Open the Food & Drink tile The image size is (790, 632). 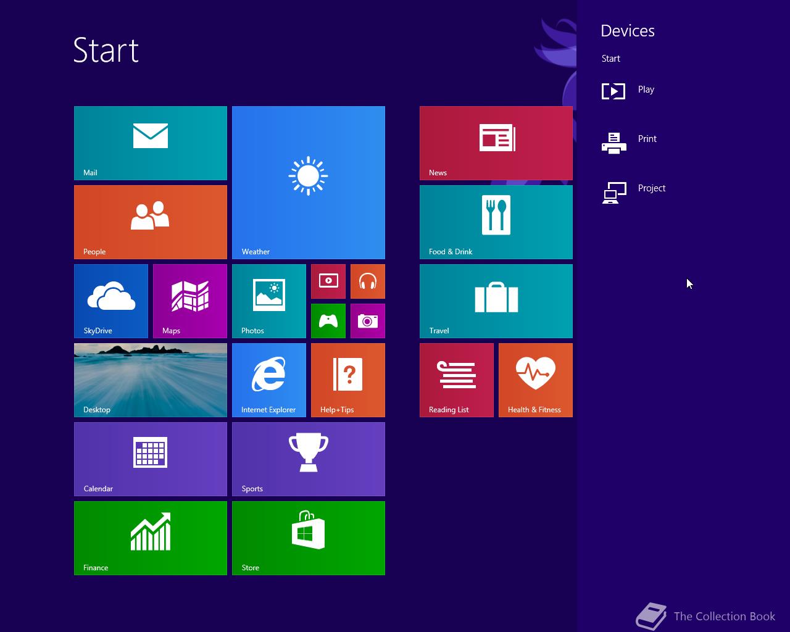coord(496,222)
